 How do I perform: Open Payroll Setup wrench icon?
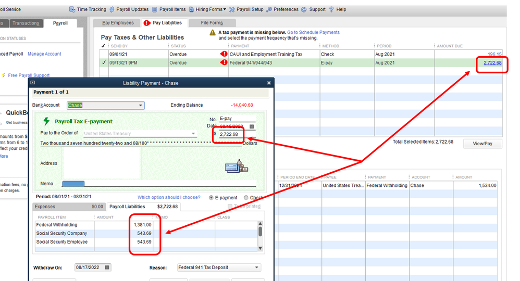[x=232, y=9]
